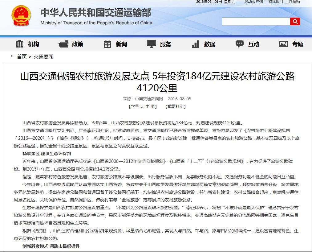Click the Chinese site title 中华人民共和国交通运输部

point(96,13)
